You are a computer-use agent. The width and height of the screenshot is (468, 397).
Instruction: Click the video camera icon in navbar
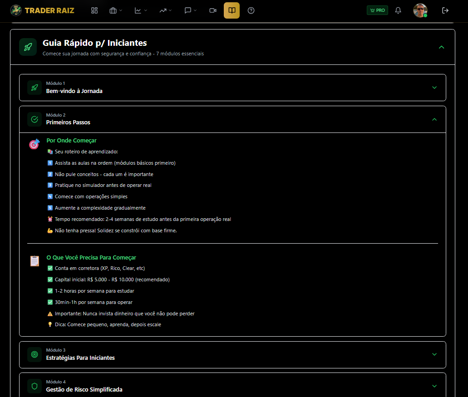pos(212,10)
